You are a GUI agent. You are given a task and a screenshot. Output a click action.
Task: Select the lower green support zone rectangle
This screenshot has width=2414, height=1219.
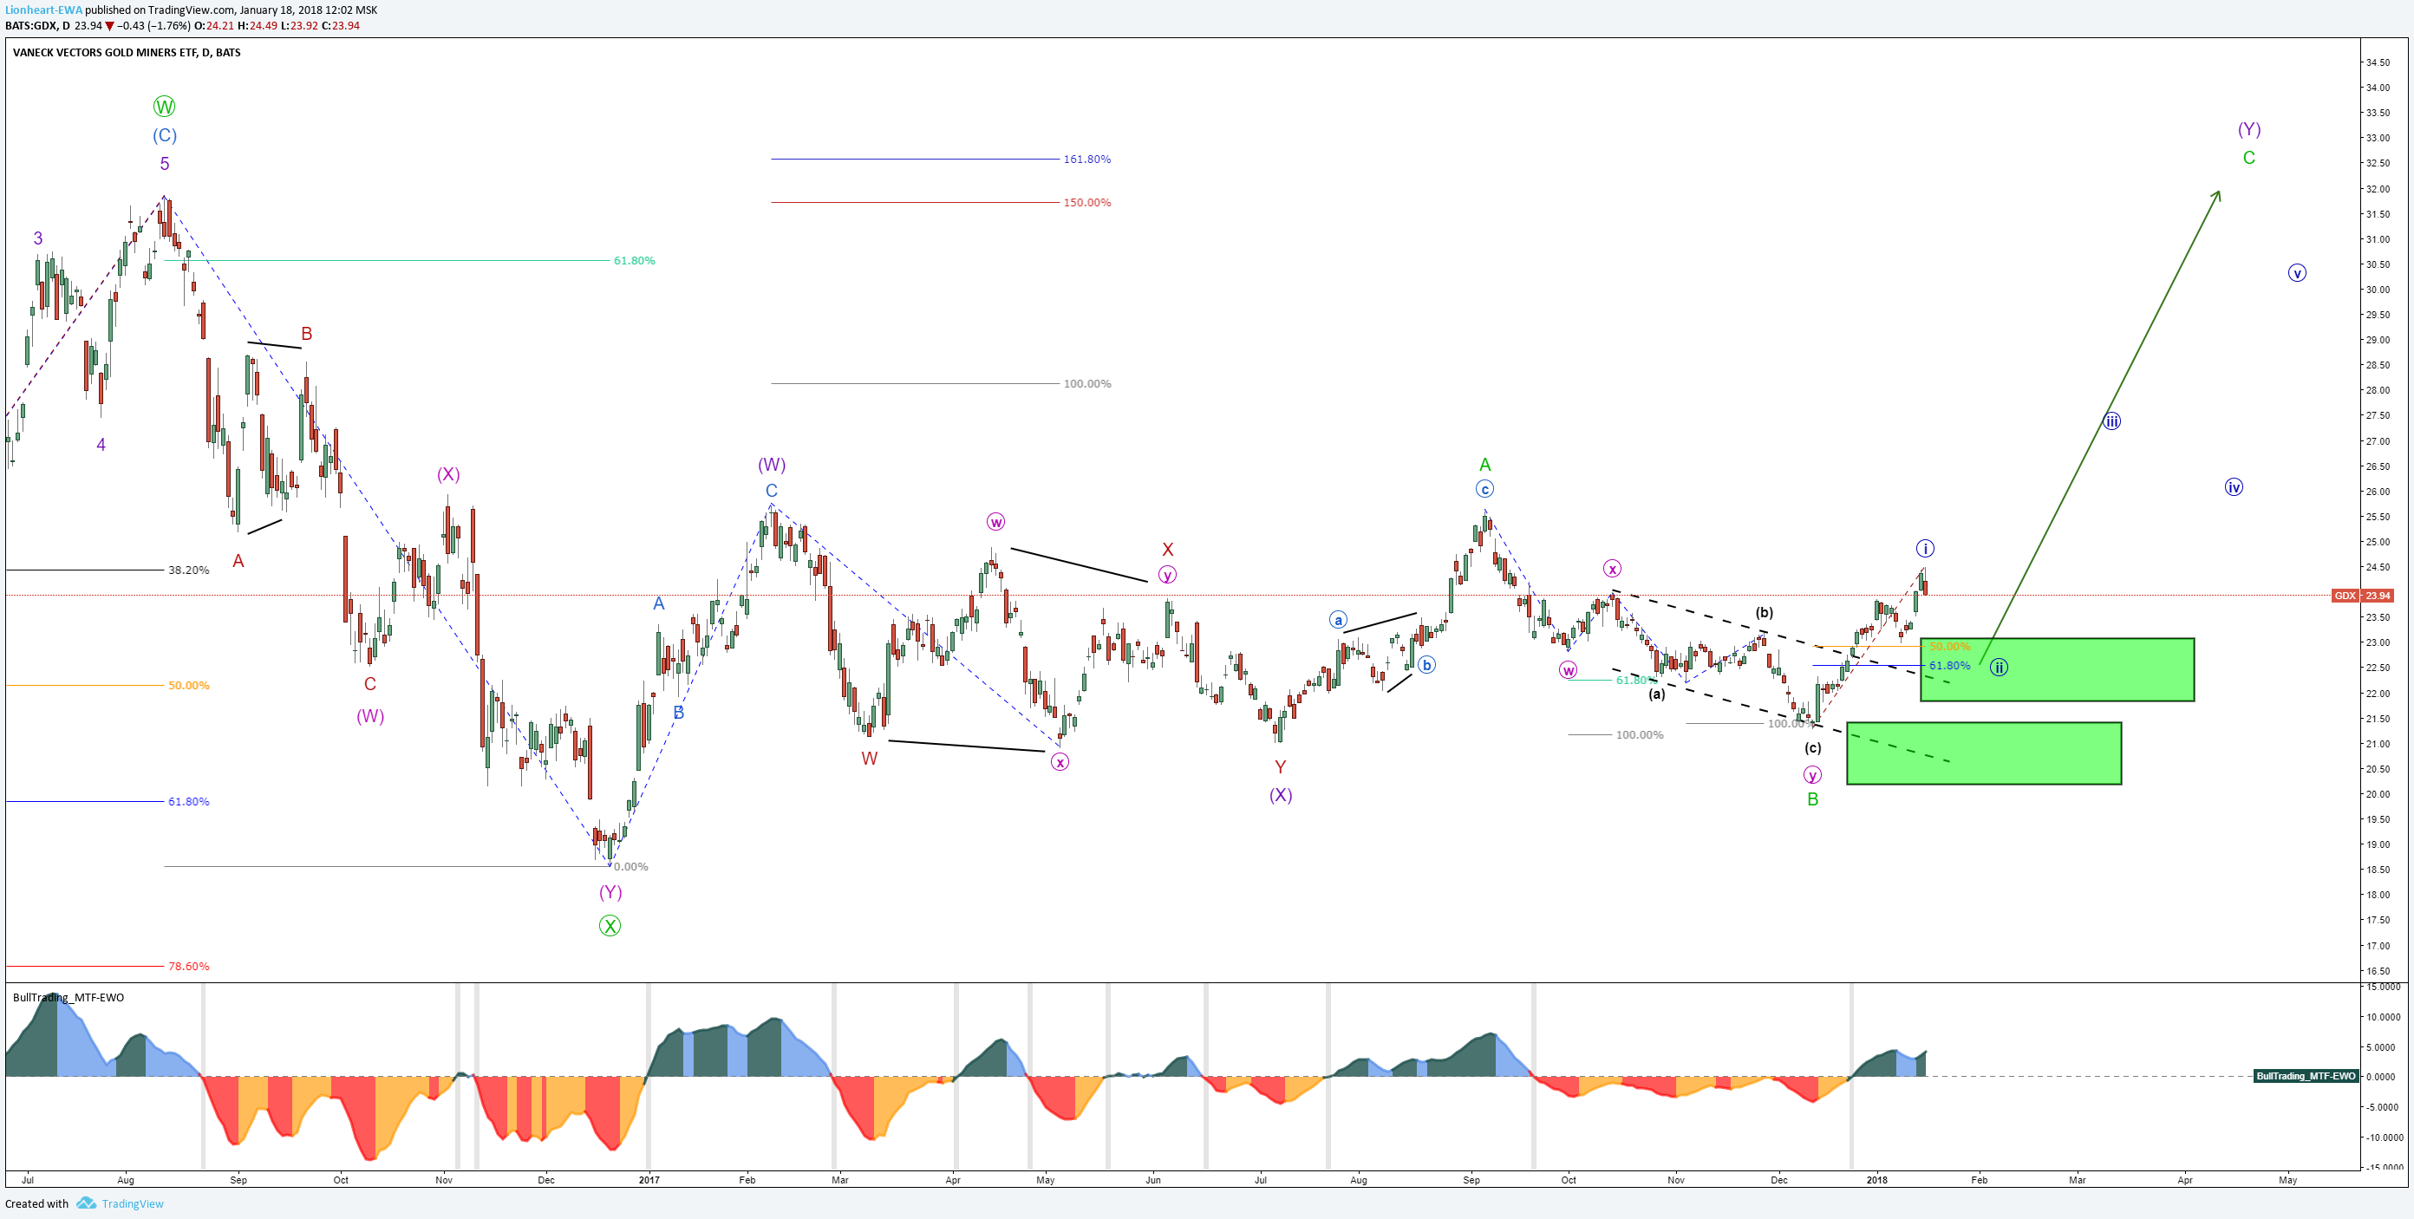coord(1984,753)
